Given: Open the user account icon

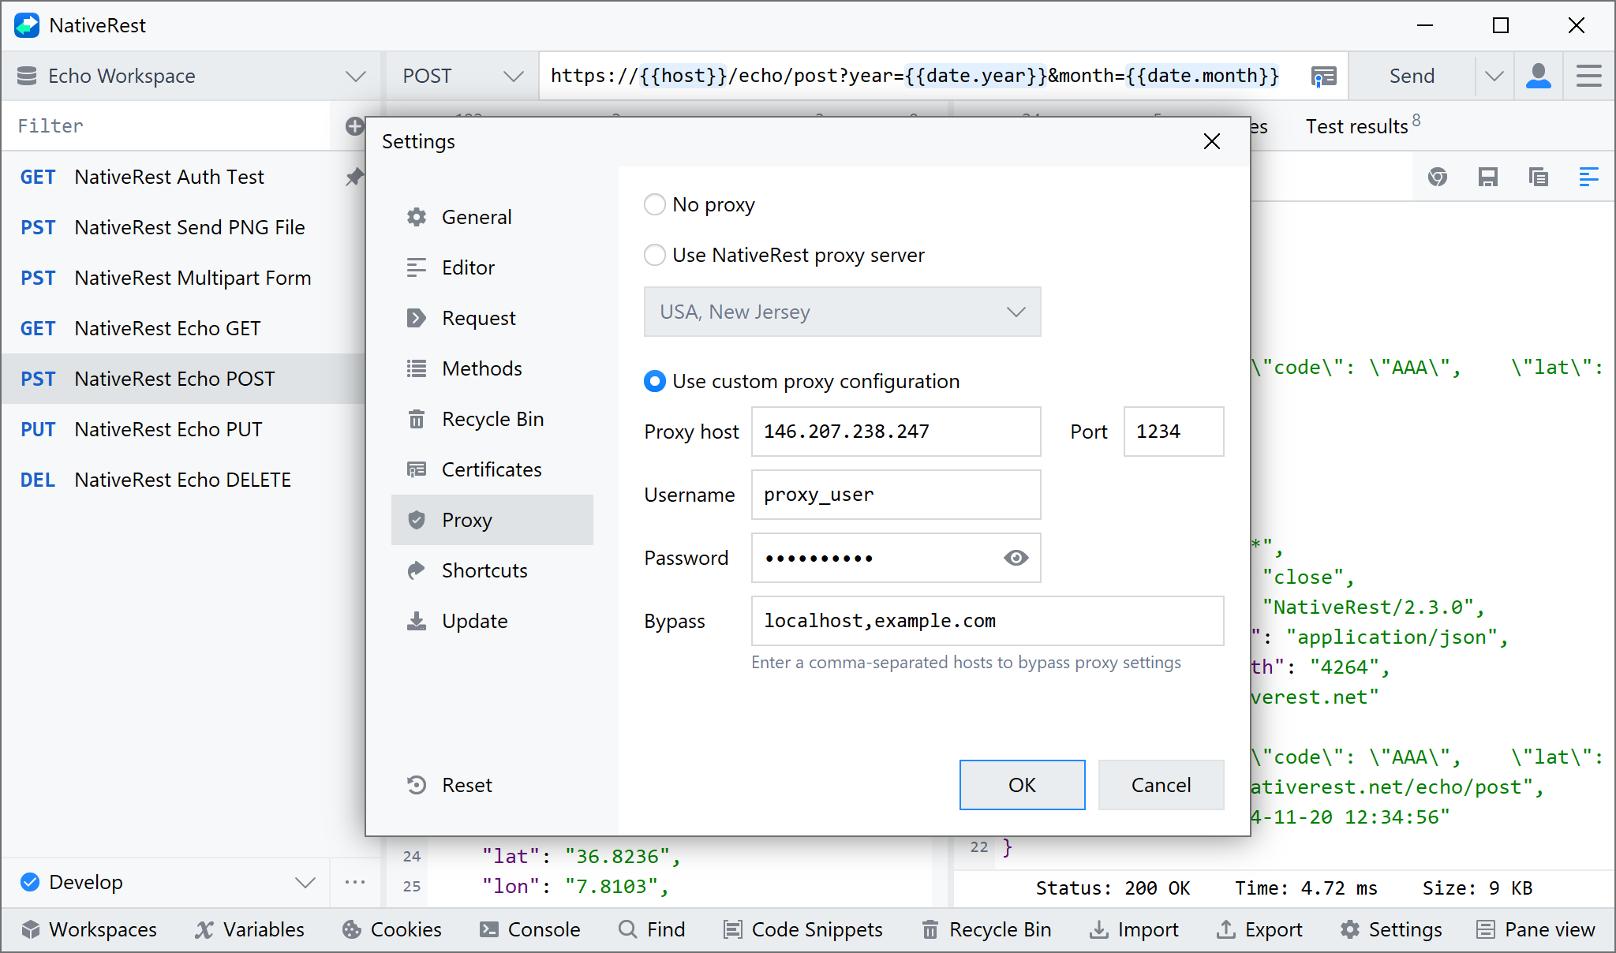Looking at the screenshot, I should tap(1538, 77).
